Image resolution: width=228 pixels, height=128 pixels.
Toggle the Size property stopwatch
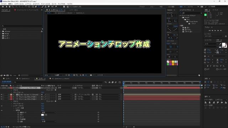[18, 117]
